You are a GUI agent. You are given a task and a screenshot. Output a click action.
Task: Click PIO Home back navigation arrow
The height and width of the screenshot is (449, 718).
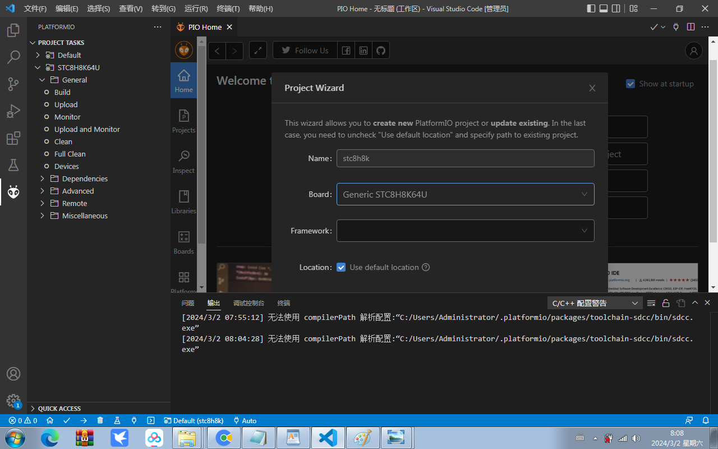(217, 51)
